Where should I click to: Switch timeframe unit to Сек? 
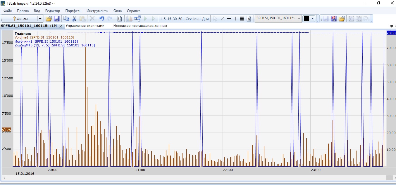(189, 19)
